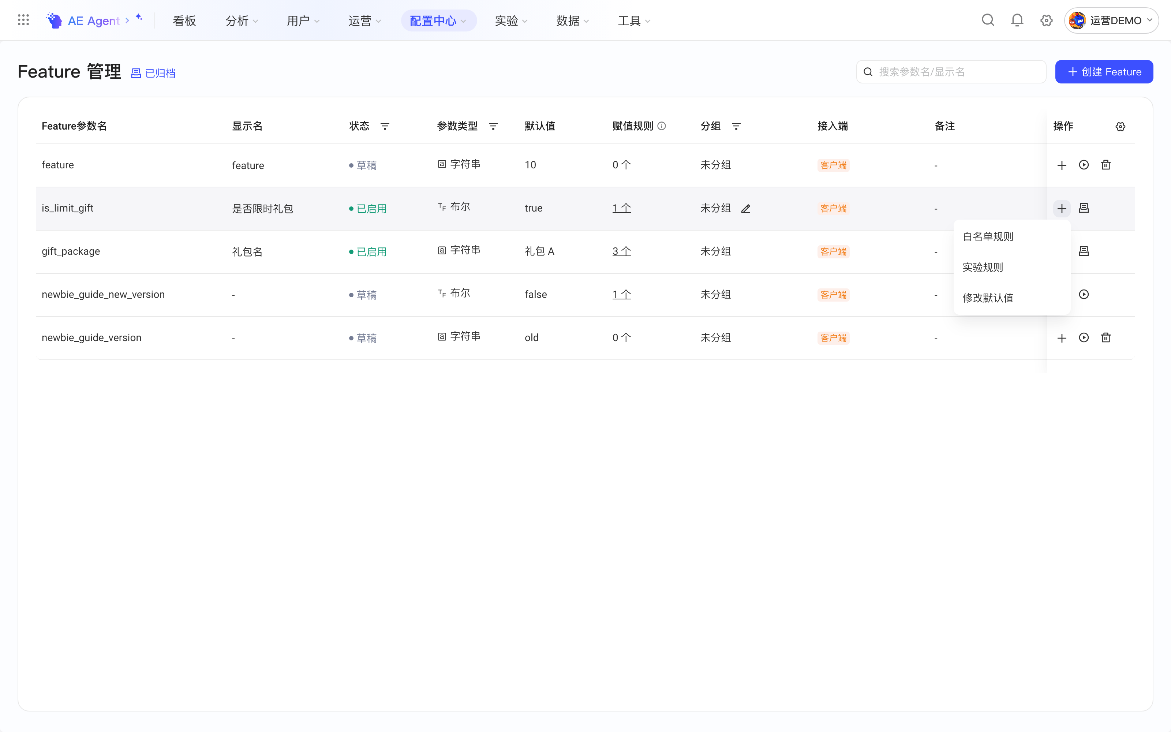This screenshot has height=732, width=1171.
Task: Open the global search magnifier icon
Action: click(988, 20)
